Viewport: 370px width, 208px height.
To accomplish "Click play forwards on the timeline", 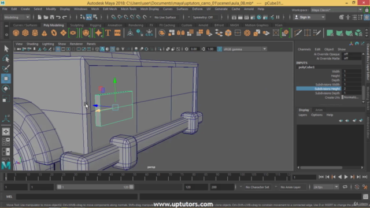I will coord(346,177).
